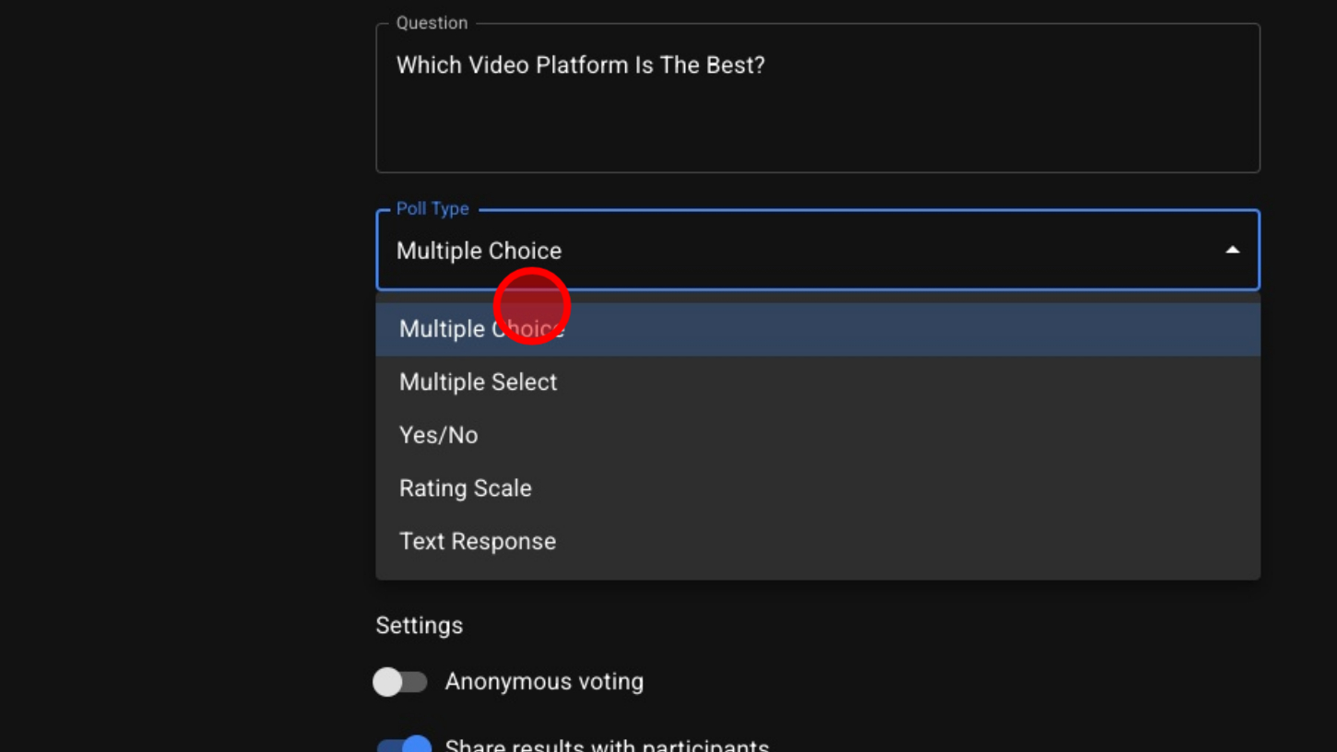Collapse the Poll Type dropdown arrow

point(1232,250)
